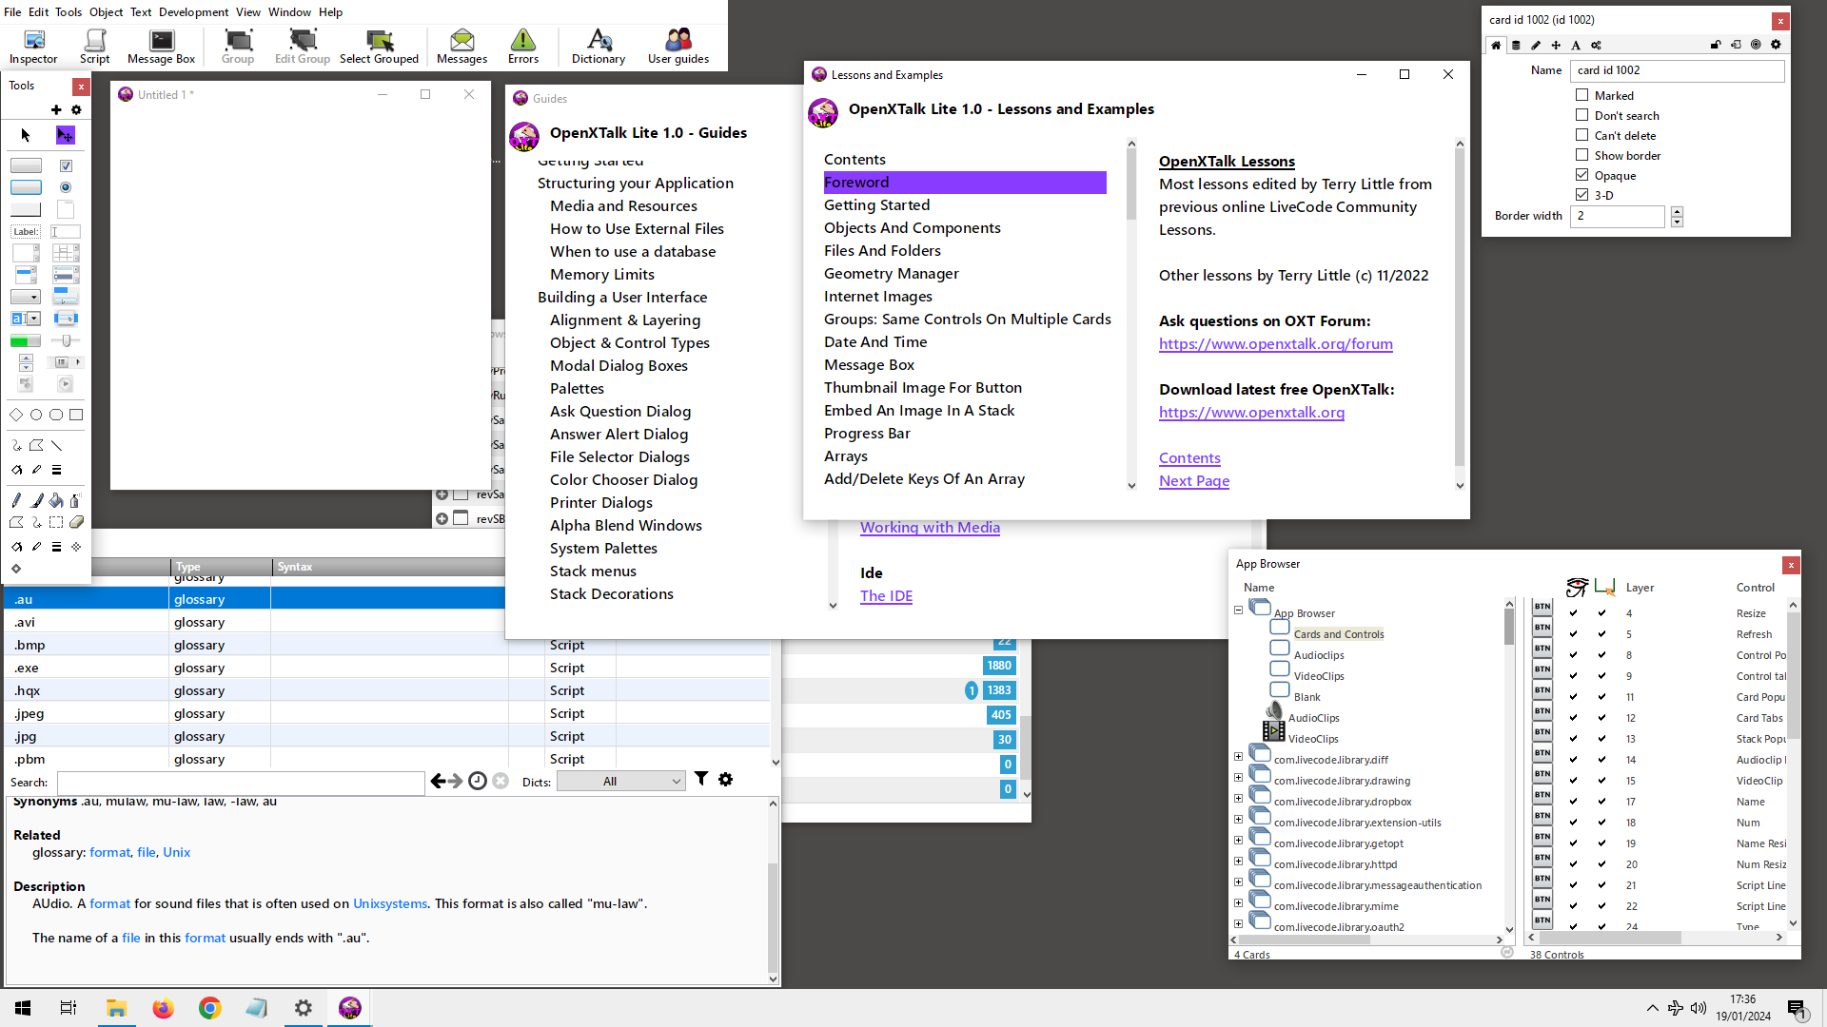Open the File menu
The image size is (1827, 1027).
tap(12, 11)
